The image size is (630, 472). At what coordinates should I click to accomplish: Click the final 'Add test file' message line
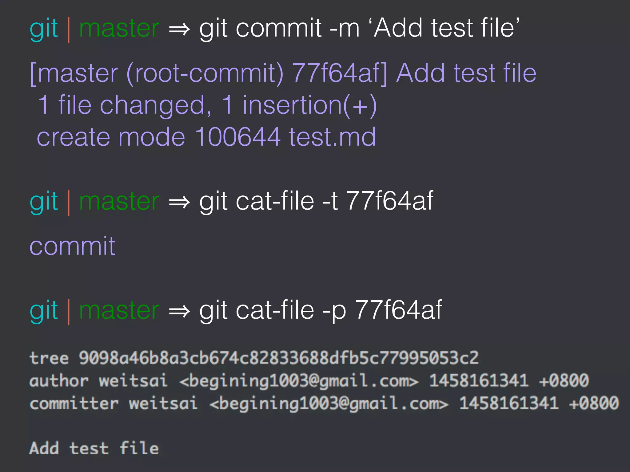click(94, 448)
